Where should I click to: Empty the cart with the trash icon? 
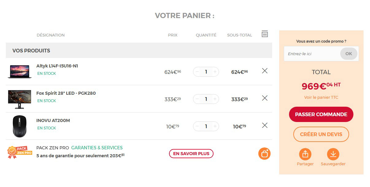265,34
